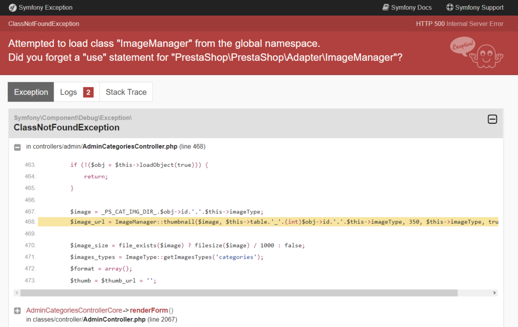This screenshot has height=327, width=518.
Task: Switch to the Logs tab
Action: point(77,92)
